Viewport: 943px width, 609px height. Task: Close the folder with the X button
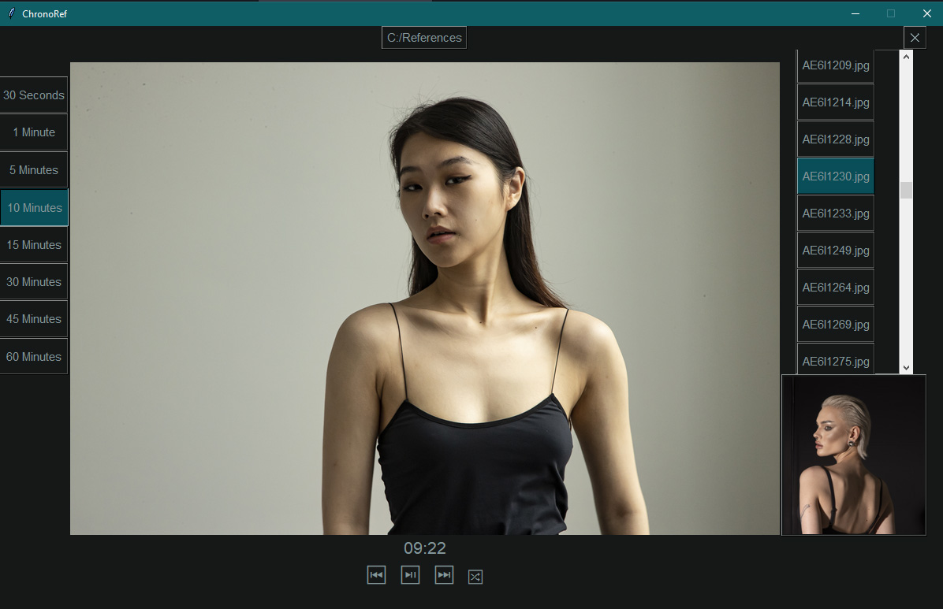pos(915,38)
